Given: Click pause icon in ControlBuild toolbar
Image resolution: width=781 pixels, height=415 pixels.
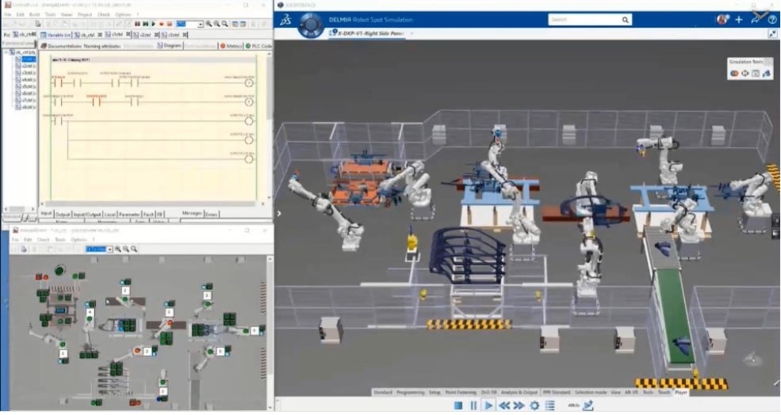Looking at the screenshot, I should coord(137,24).
